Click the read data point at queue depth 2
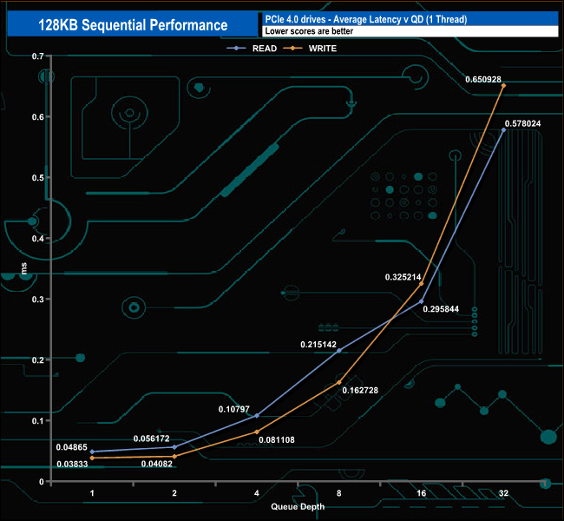This screenshot has height=521, width=564. click(174, 447)
